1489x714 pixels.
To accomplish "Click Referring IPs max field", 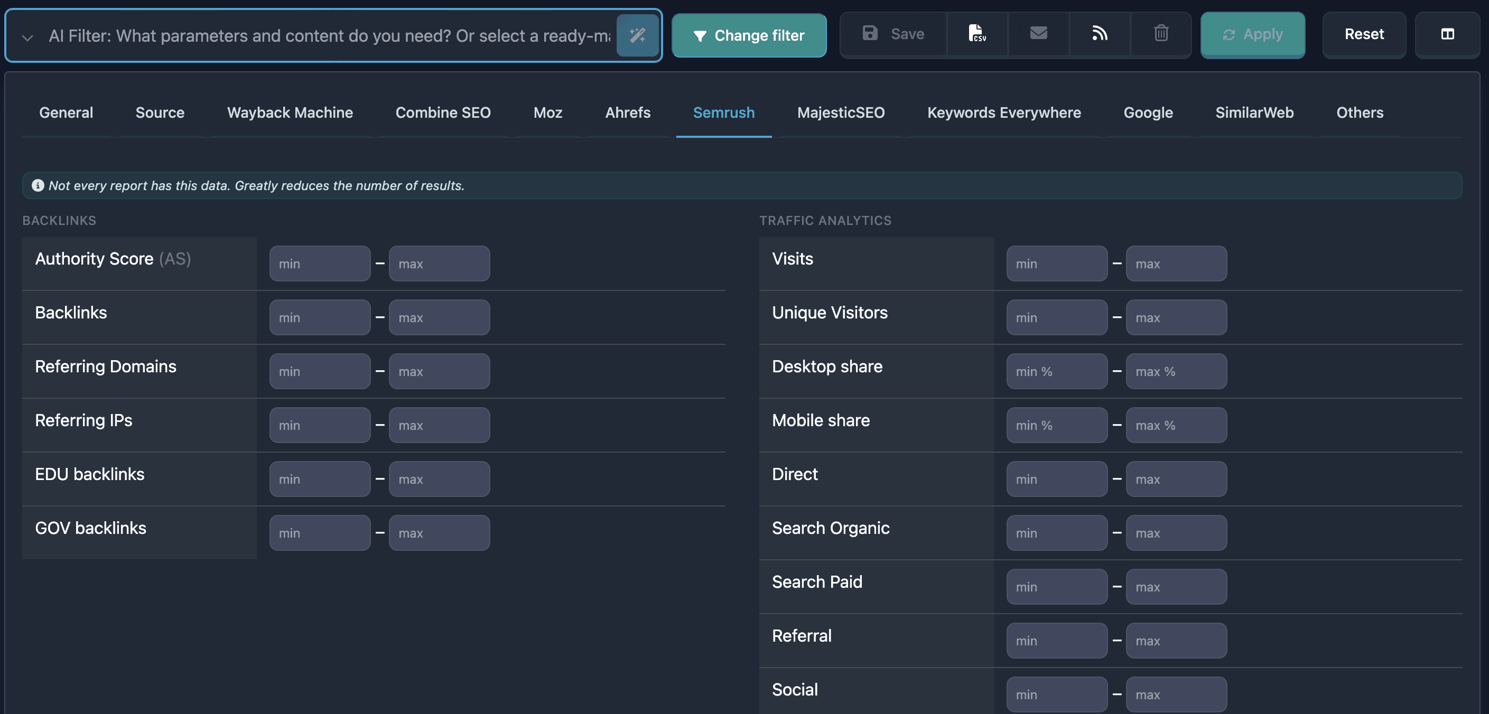I will [x=439, y=425].
